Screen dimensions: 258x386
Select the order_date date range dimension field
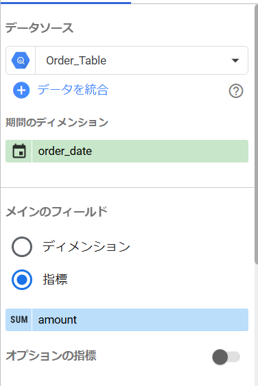127,151
